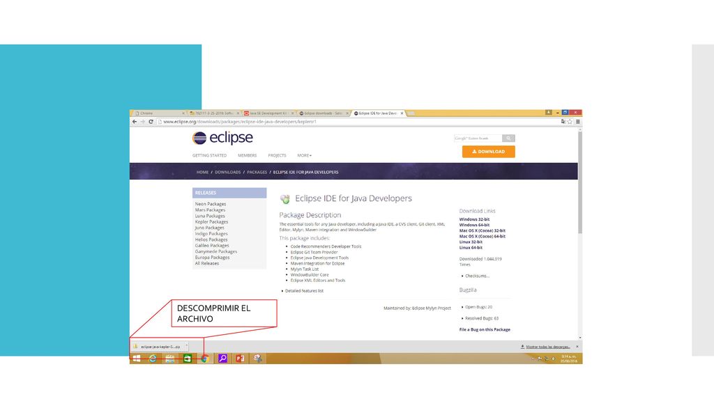The width and height of the screenshot is (714, 401).
Task: Open the GETTING STARTED menu item
Action: point(209,155)
